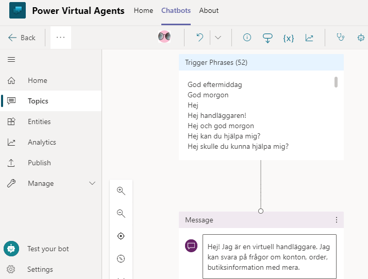Click the Home house icon in sidebar
Screen dimensions: 368x279
[x=11, y=80]
